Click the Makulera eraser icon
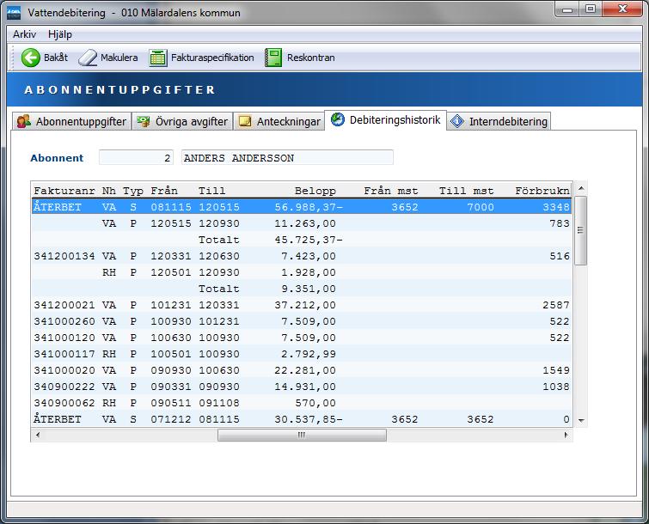Screen dimensions: 649x524 (88, 58)
